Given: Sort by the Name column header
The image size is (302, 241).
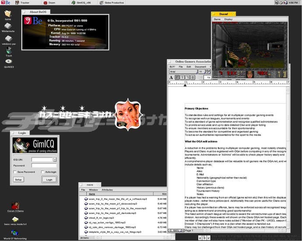Looking at the screenshot, I should point(120,194).
